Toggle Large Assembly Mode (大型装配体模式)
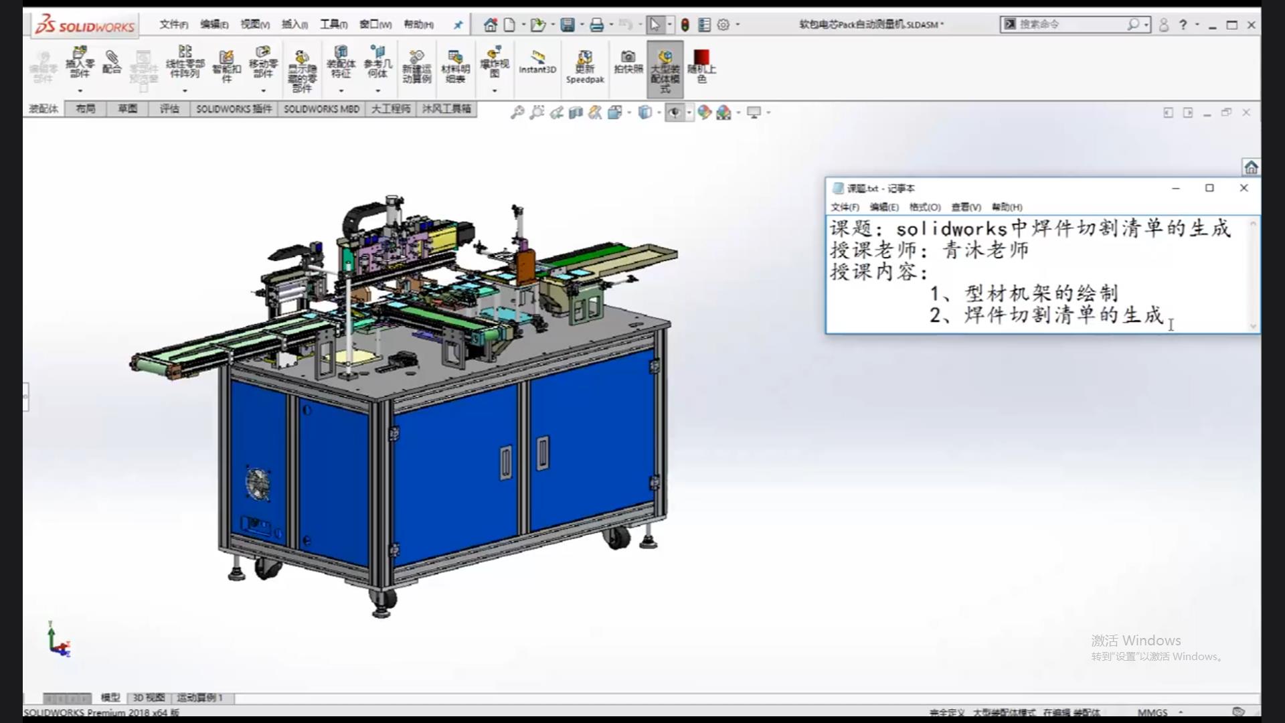The height and width of the screenshot is (723, 1285). coord(665,70)
